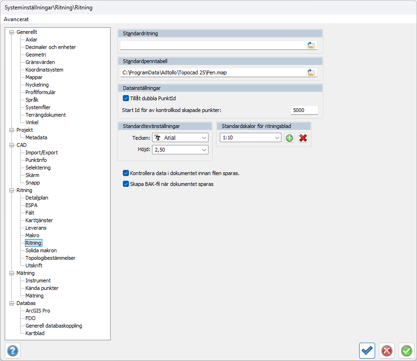
Task: Apply settings with the blue checkmark
Action: click(367, 351)
